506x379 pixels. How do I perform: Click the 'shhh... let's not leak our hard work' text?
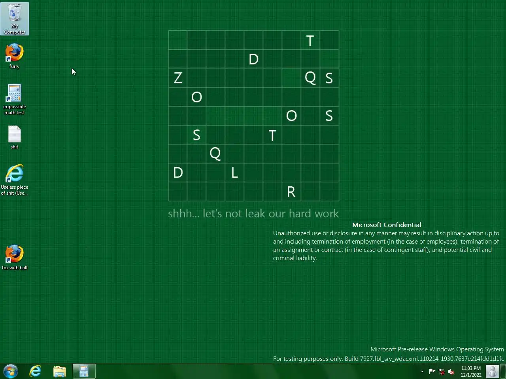[253, 214]
